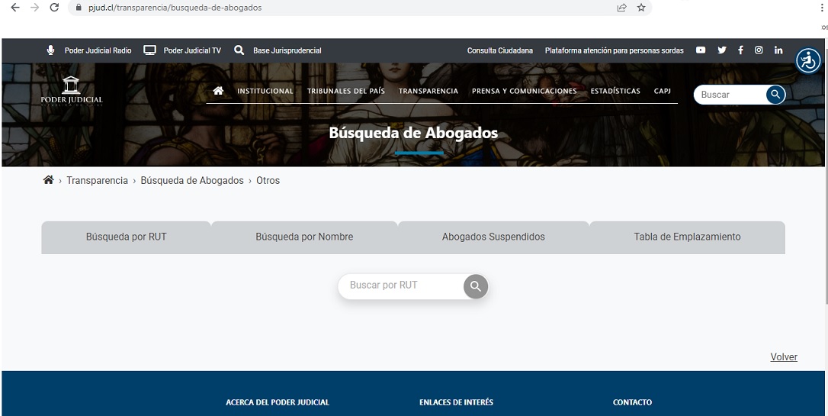Click the Volver link

(x=784, y=356)
